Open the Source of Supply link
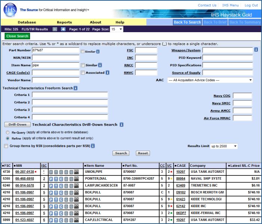 [186, 73]
